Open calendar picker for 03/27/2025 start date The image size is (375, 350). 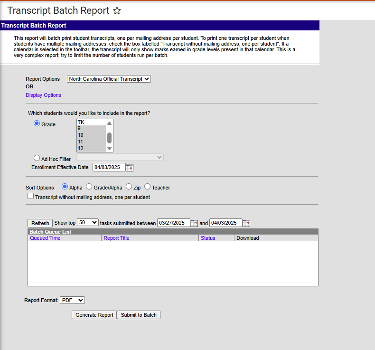(x=194, y=223)
